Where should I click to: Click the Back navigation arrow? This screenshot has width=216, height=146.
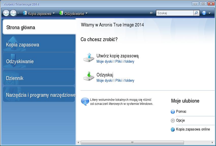[x=6, y=13]
